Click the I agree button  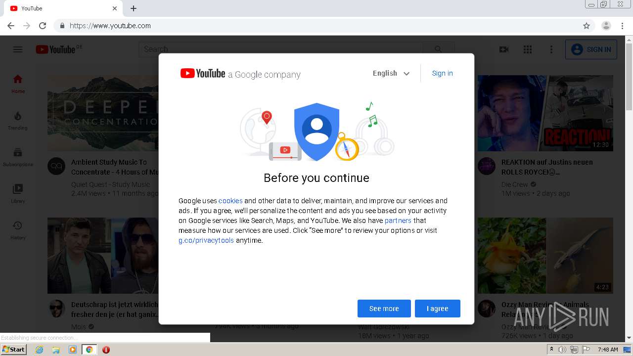[438, 309]
